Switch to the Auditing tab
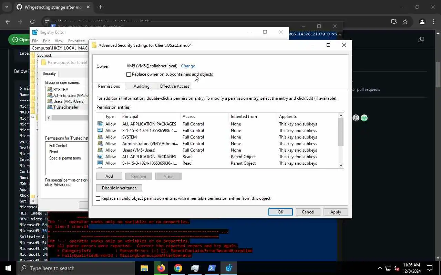Image resolution: width=441 pixels, height=275 pixels. pyautogui.click(x=142, y=86)
